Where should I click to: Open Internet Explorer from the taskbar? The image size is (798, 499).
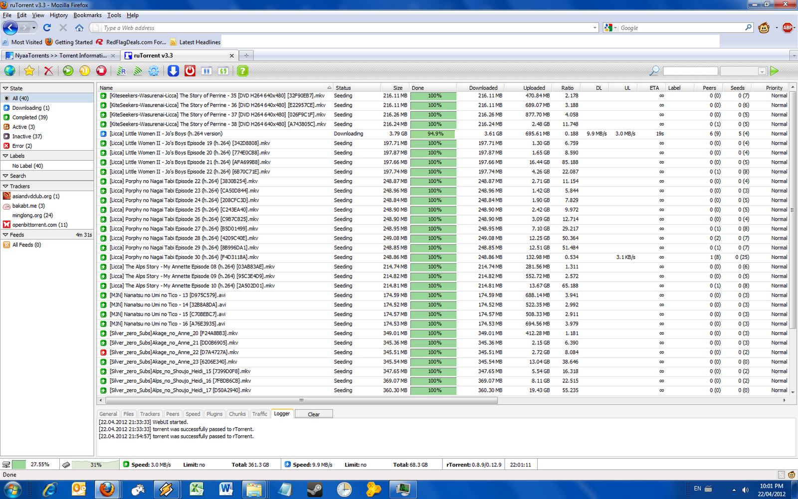click(49, 490)
